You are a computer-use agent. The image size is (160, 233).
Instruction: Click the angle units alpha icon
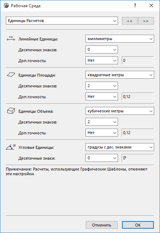pos(11,147)
